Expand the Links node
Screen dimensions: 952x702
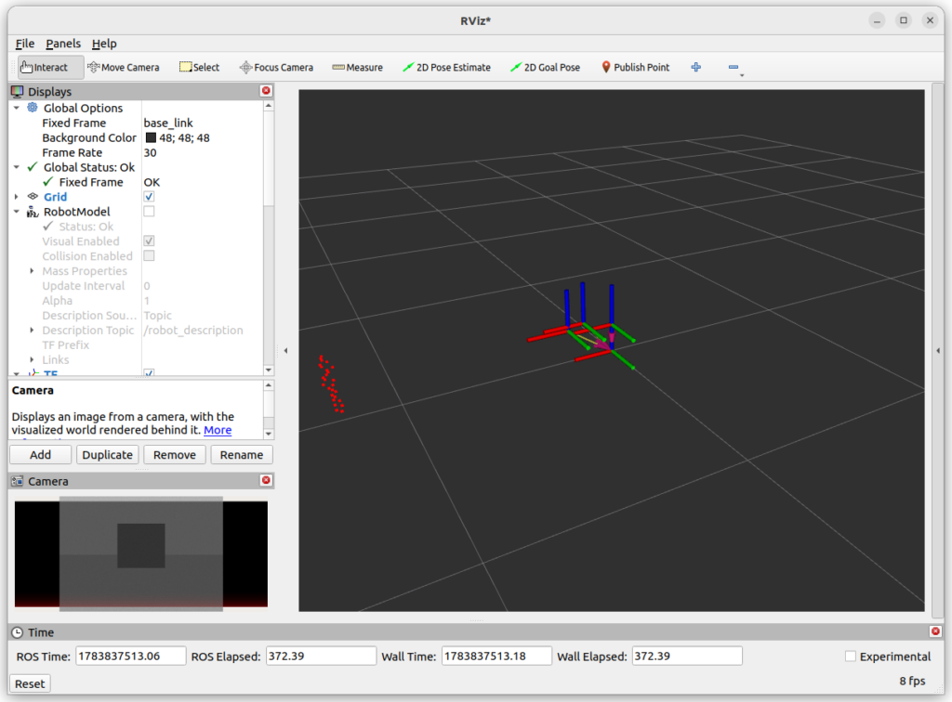33,359
